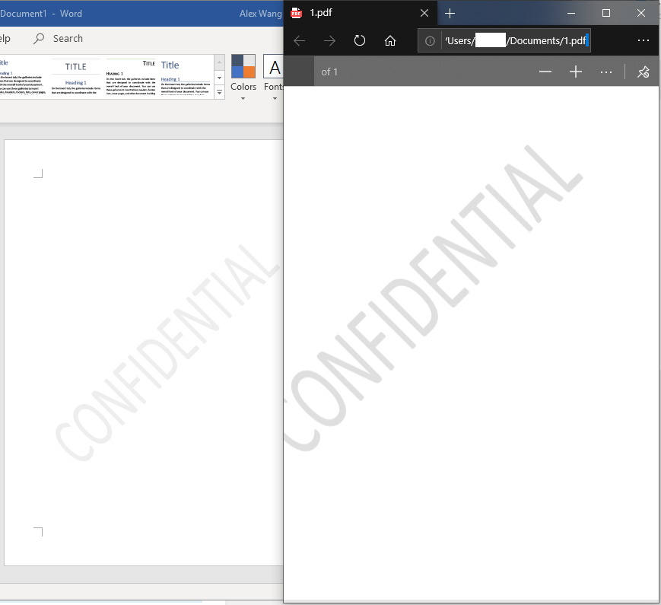Go to browser home page
The image size is (661, 605).
[x=390, y=41]
